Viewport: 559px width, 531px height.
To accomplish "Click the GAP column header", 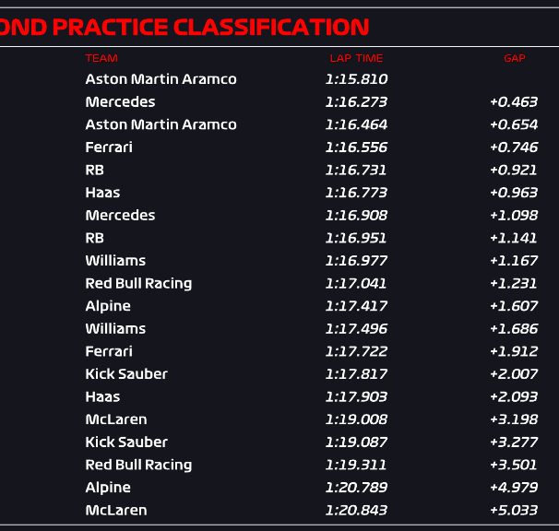I will 514,58.
